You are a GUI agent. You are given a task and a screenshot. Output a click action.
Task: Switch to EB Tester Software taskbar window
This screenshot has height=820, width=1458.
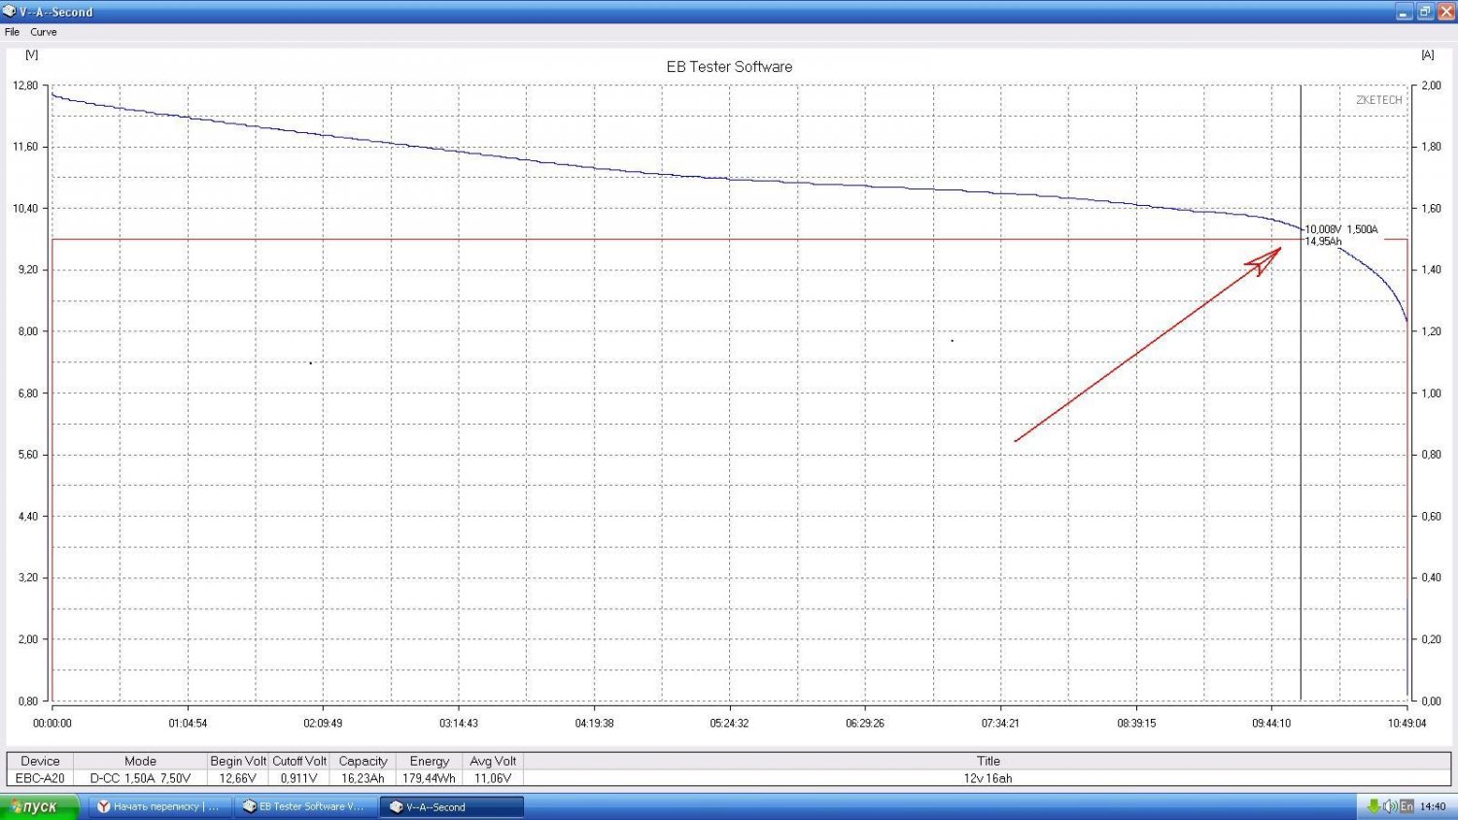[x=305, y=806]
